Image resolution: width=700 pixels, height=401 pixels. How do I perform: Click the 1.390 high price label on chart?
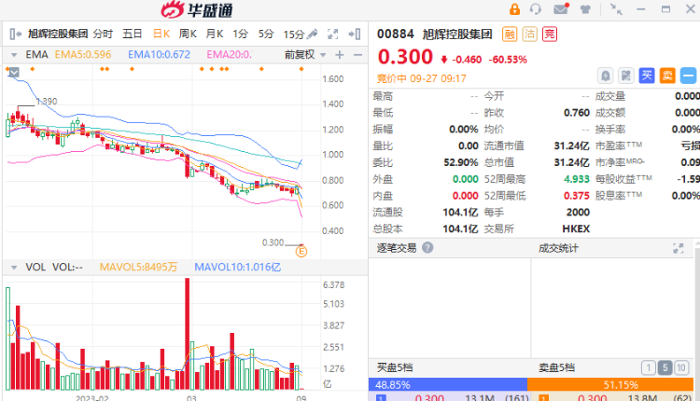pos(47,102)
